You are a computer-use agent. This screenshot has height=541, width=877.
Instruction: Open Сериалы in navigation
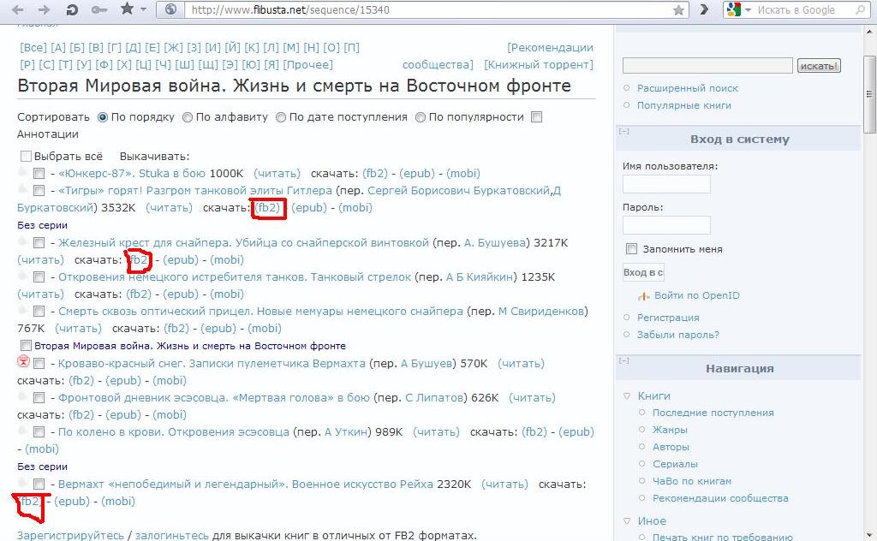coord(675,464)
